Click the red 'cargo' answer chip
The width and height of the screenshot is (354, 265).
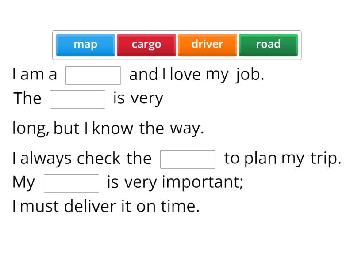(x=146, y=44)
